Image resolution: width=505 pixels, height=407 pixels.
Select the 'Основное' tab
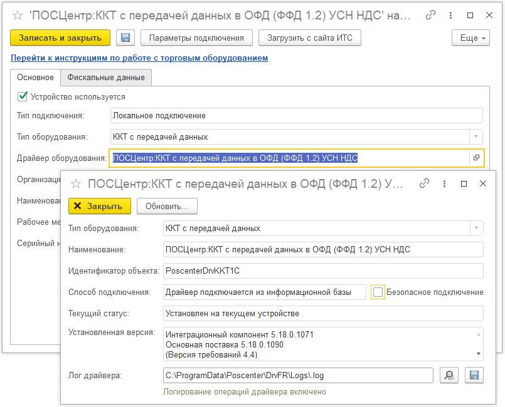[35, 77]
